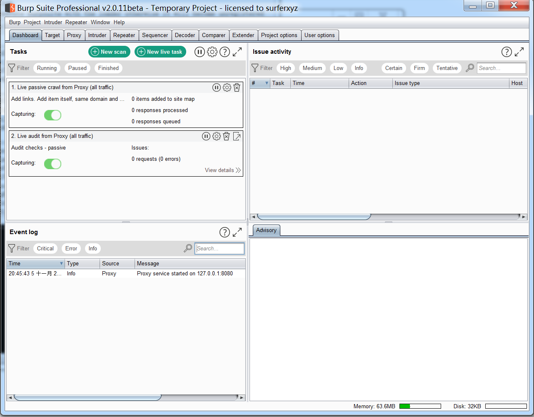Open help for Issue activity panel

coord(507,52)
